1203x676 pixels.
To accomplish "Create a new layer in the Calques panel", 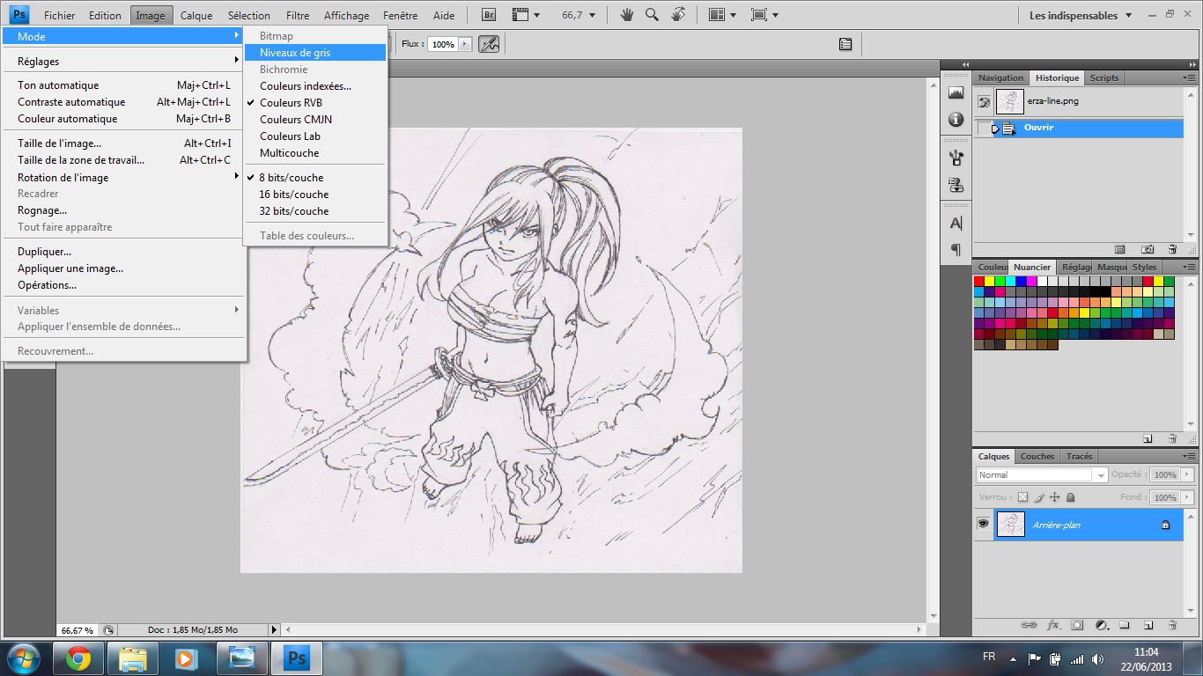I will pyautogui.click(x=1148, y=625).
